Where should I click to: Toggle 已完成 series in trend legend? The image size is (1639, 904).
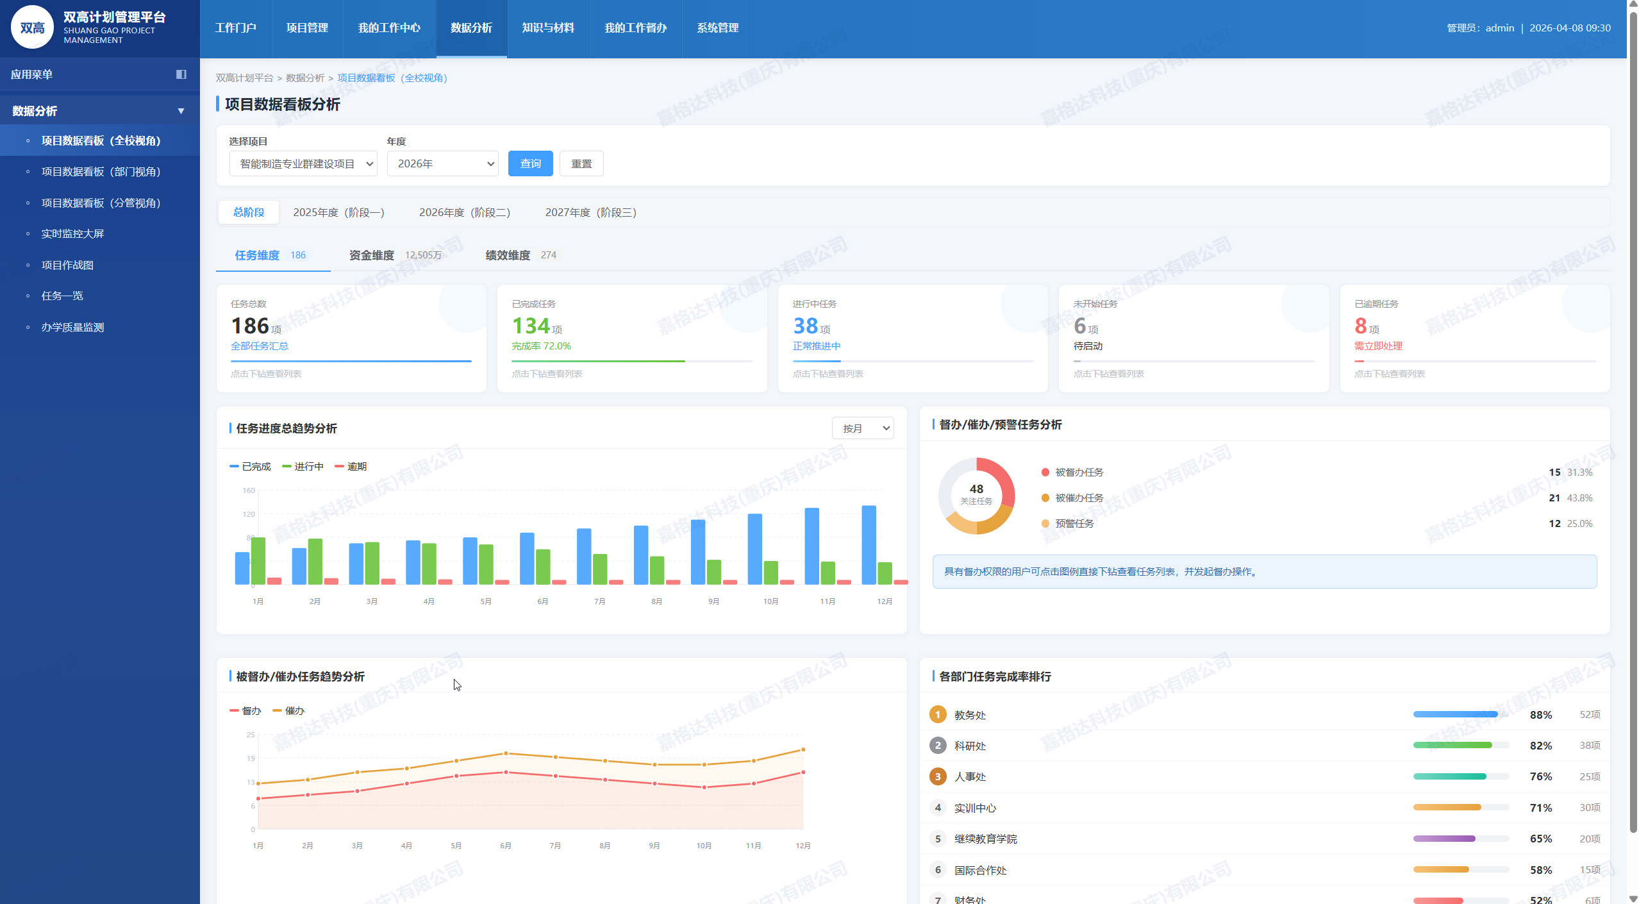tap(251, 467)
